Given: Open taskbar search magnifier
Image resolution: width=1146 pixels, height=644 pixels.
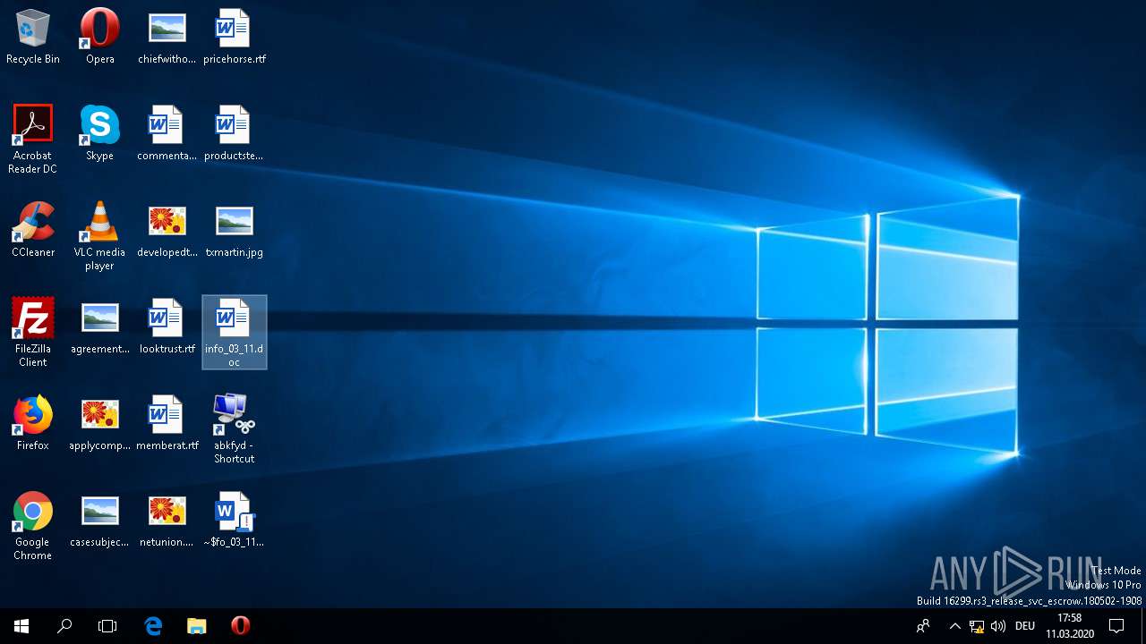Looking at the screenshot, I should point(64,626).
